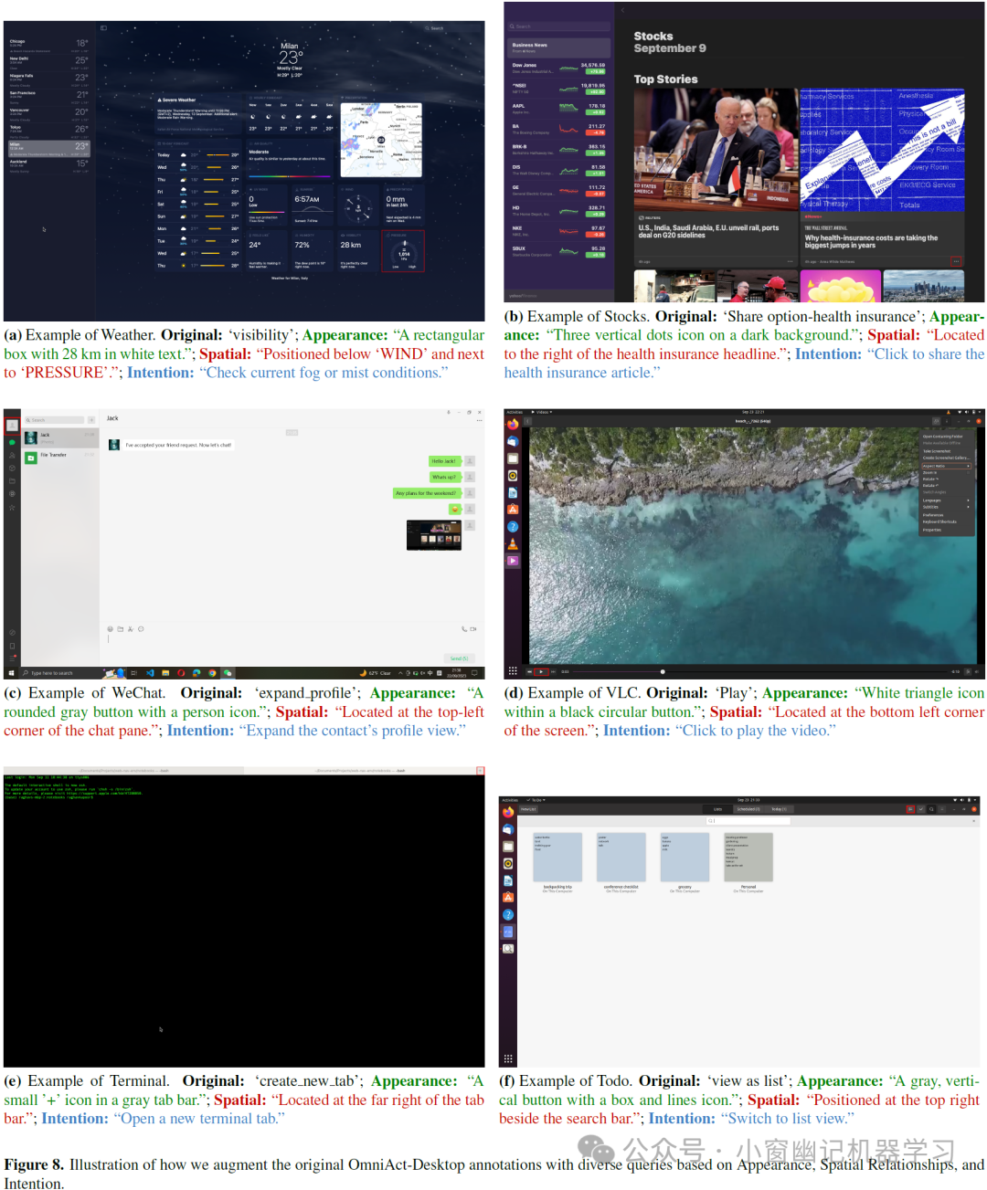Click the Search field in the Stocks sidebar

[x=560, y=26]
